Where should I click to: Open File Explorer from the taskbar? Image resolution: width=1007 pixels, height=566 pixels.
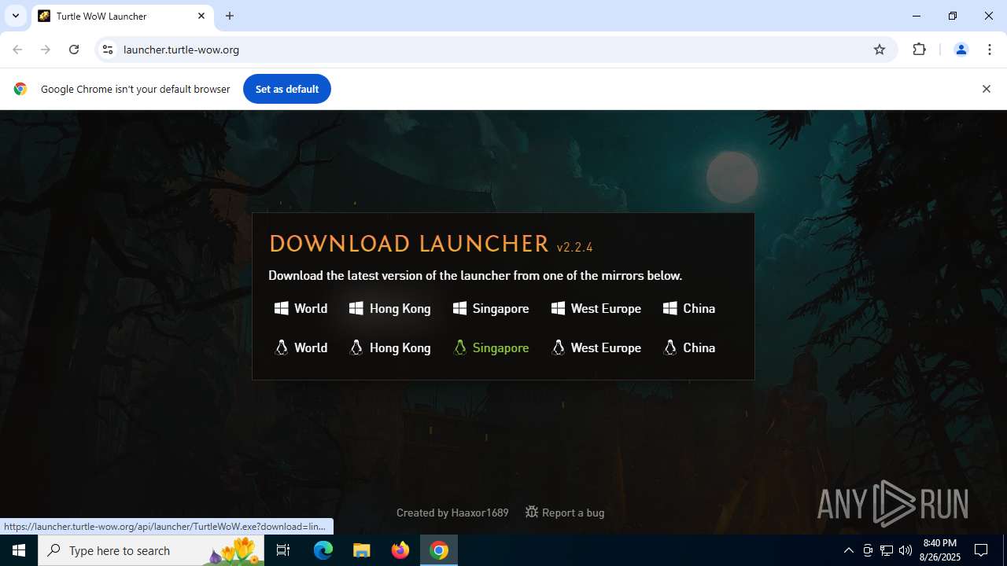(361, 550)
